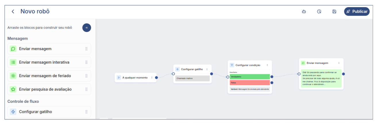Click the save diskette icon
Screen dimensions: 377x124
[334, 12]
